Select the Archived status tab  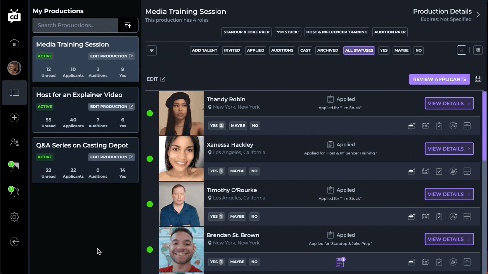(x=328, y=50)
